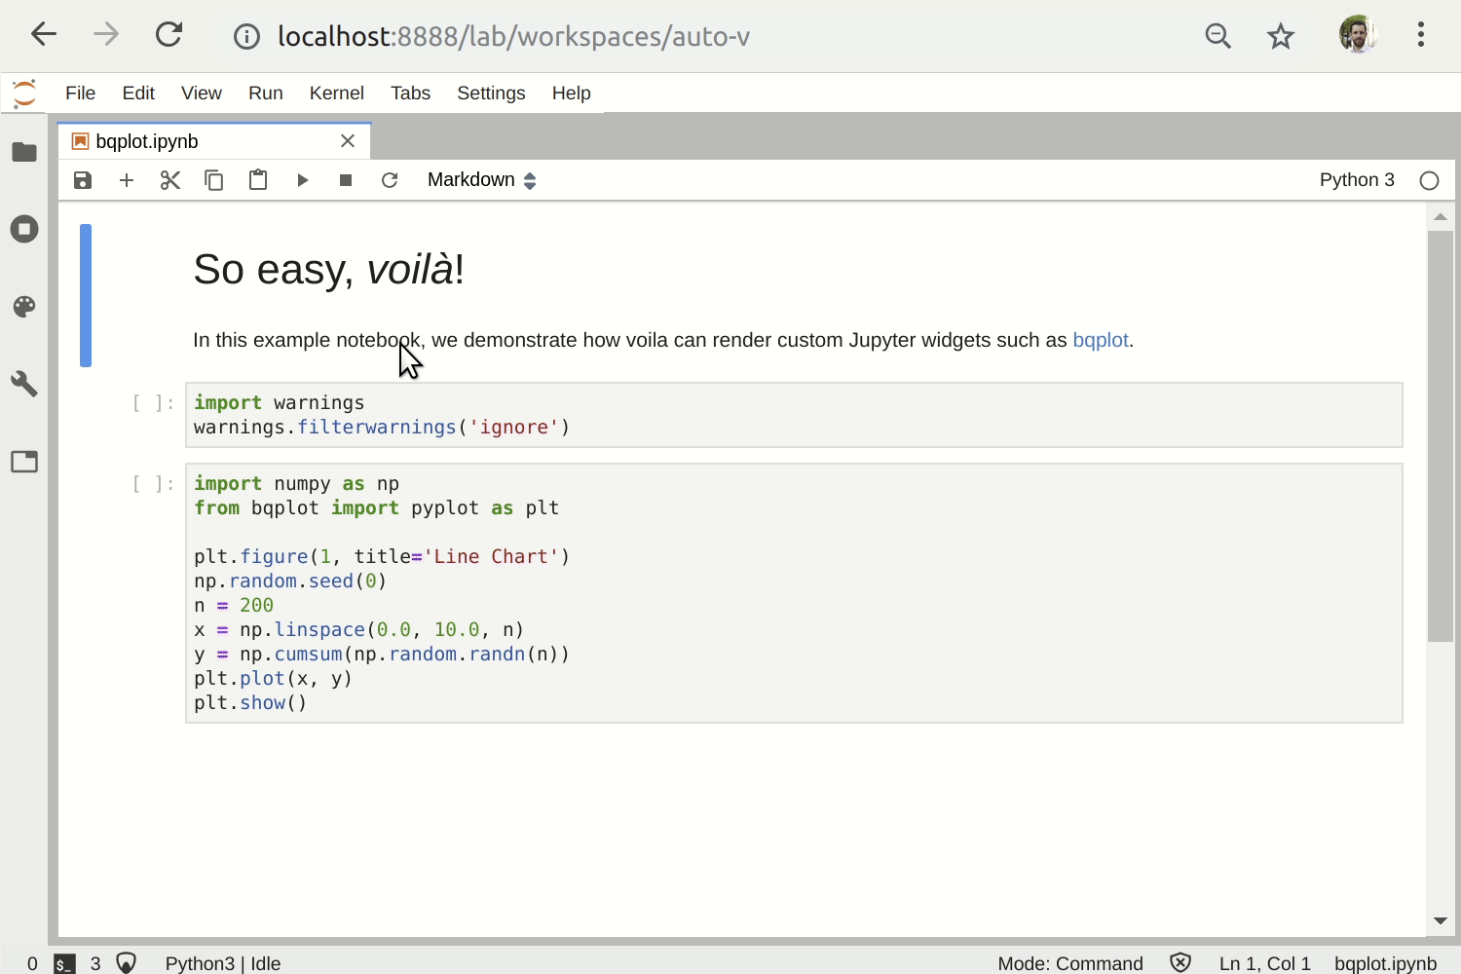Open the Kernel menu

[x=336, y=93]
